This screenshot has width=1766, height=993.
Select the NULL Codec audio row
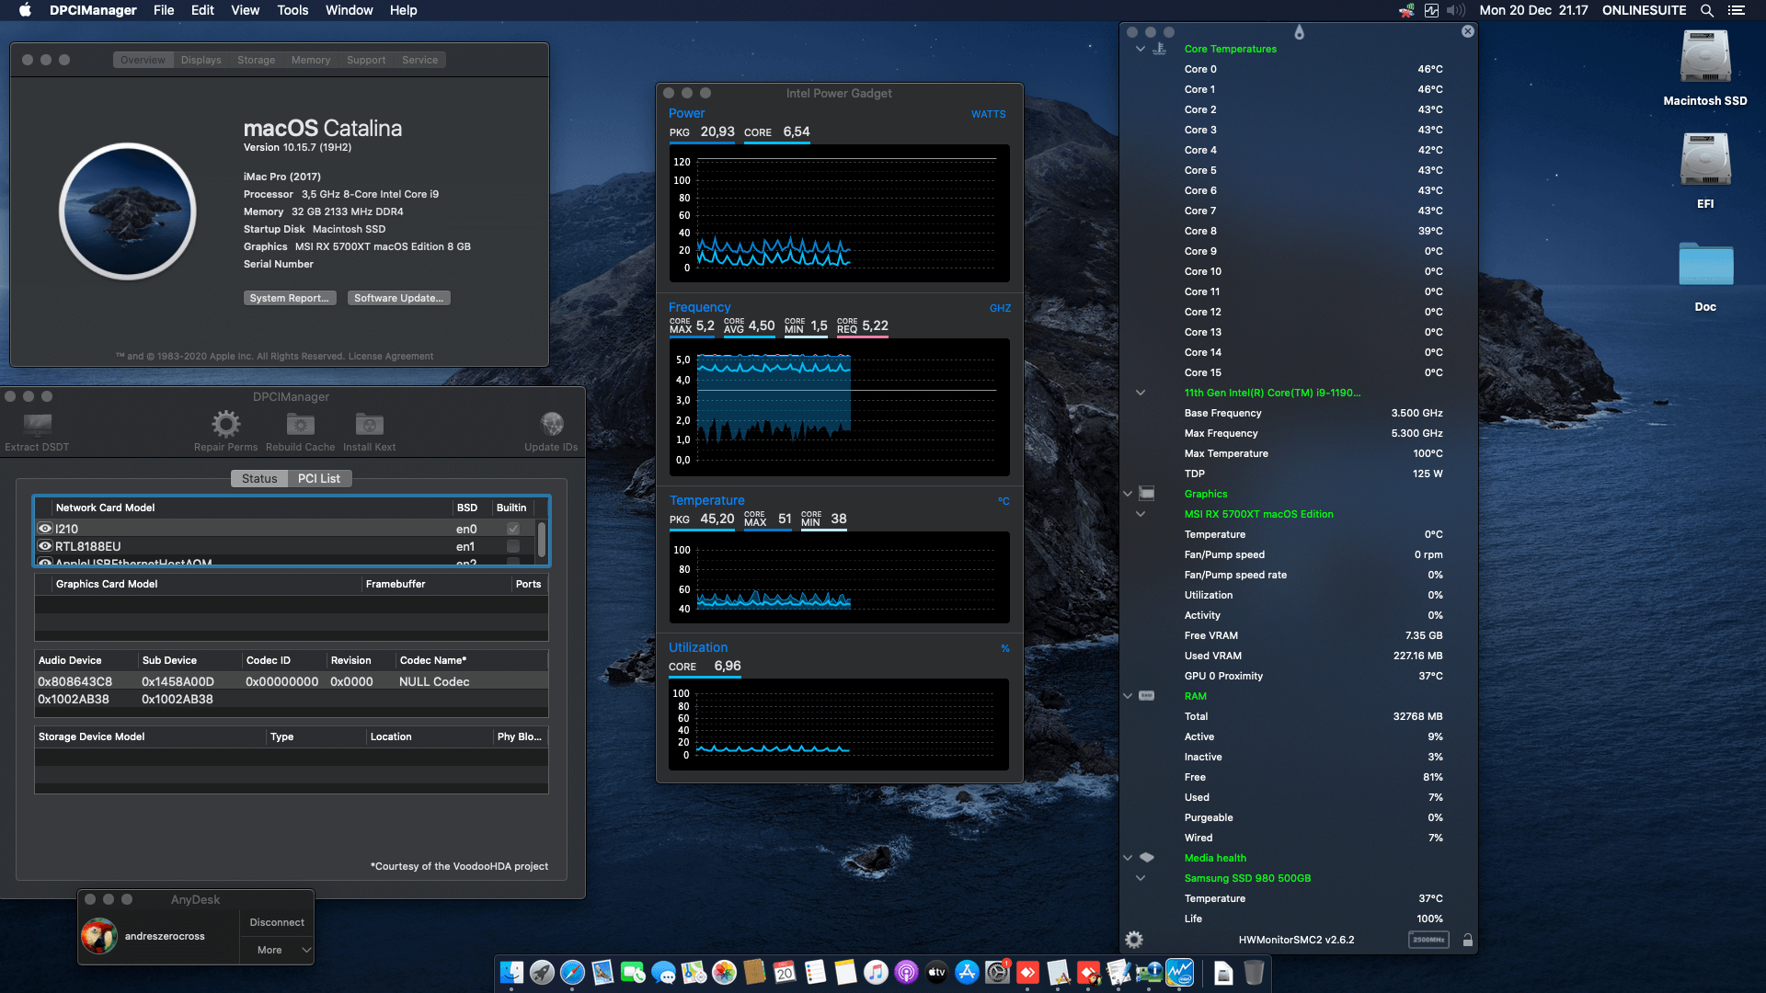(292, 681)
